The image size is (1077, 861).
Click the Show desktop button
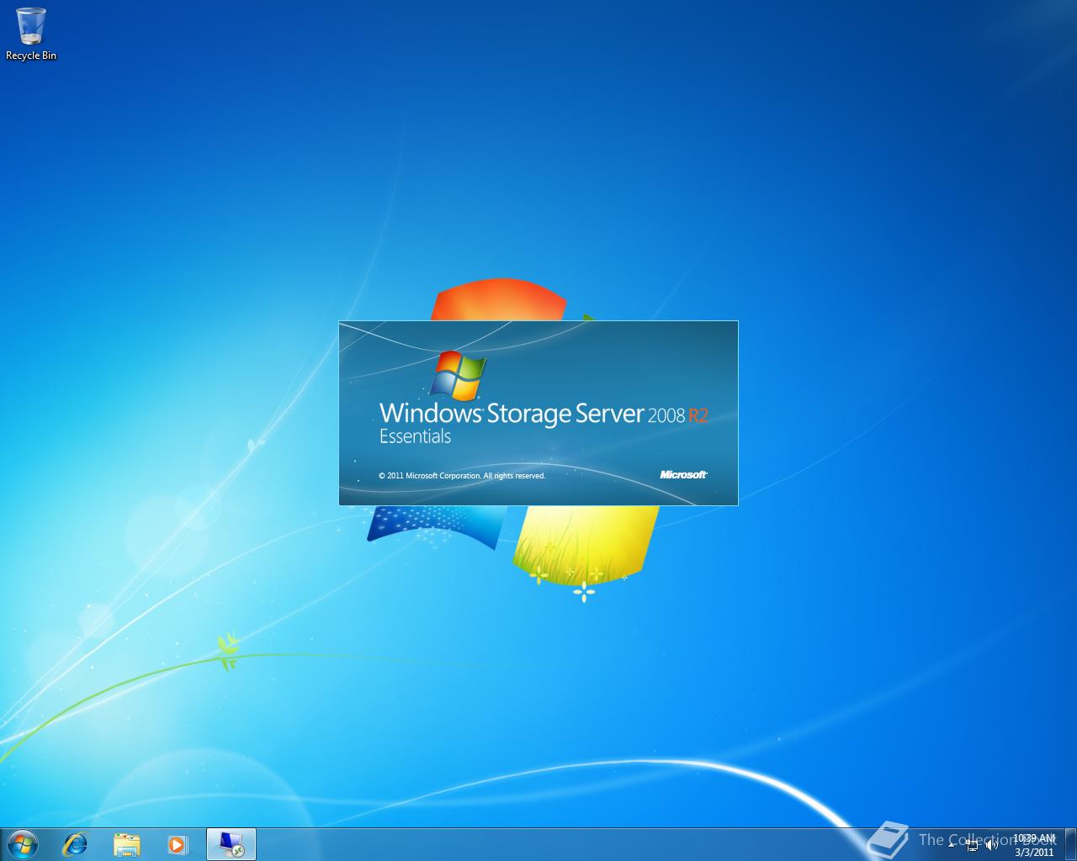1070,844
